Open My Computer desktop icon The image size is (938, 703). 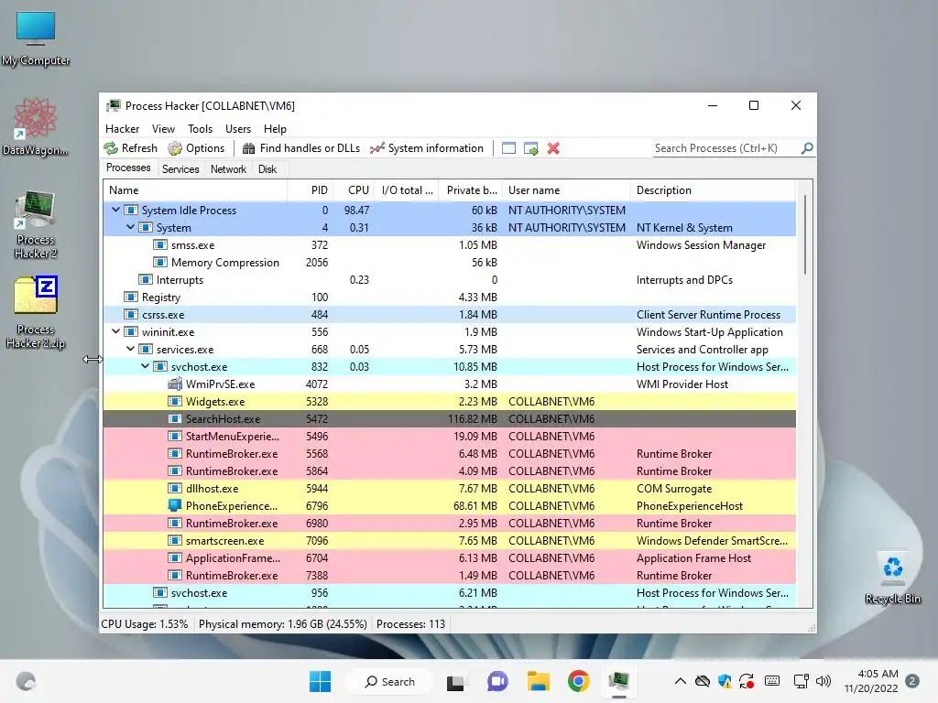click(36, 39)
